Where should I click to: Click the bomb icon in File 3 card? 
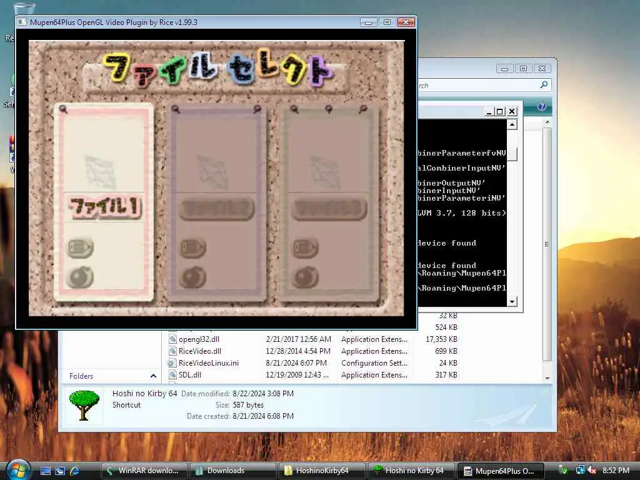pos(306,277)
